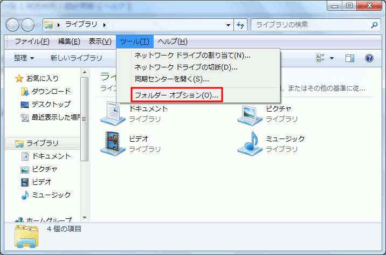Viewport: 386px width, 255px height.
Task: Click the navigation pane vertical scrollbar
Action: (85, 135)
